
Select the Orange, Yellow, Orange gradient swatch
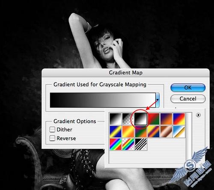pyautogui.click(x=128, y=132)
